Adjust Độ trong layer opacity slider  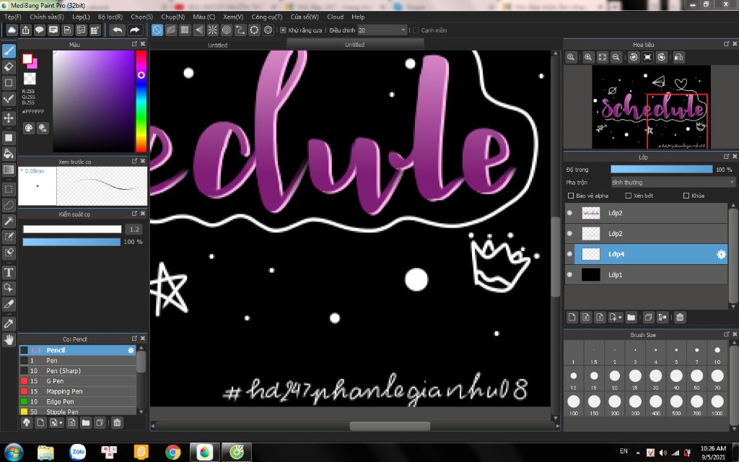tap(662, 169)
